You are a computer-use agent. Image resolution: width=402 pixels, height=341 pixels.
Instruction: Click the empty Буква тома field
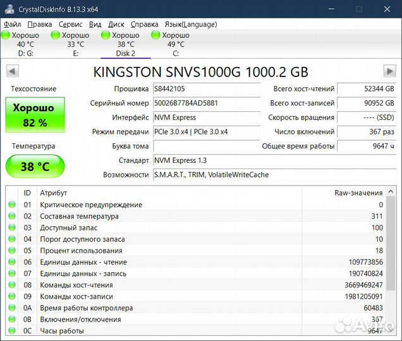point(207,147)
